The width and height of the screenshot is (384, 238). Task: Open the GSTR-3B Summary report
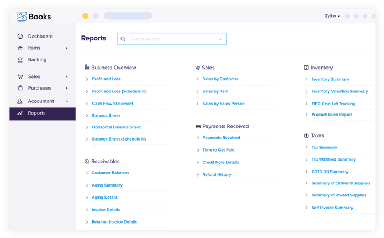point(330,172)
